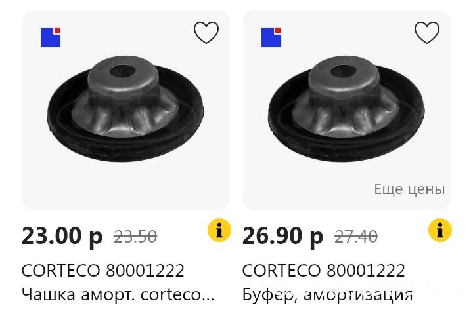
Task: Open info icon next to 23.00 р price
Action: [x=219, y=230]
